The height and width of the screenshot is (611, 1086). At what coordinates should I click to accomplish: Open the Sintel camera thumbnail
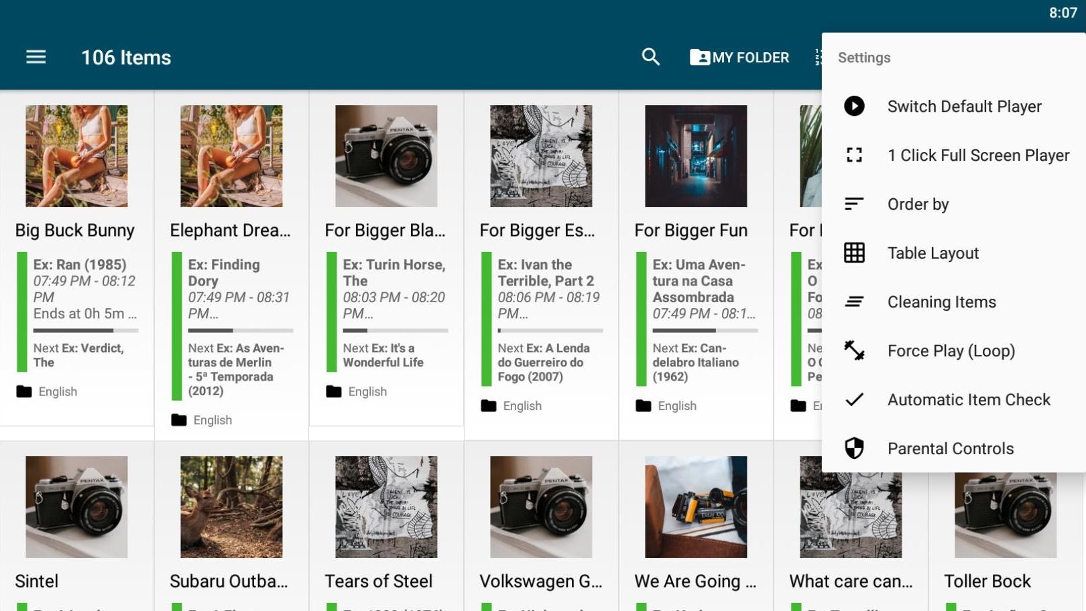click(x=76, y=506)
